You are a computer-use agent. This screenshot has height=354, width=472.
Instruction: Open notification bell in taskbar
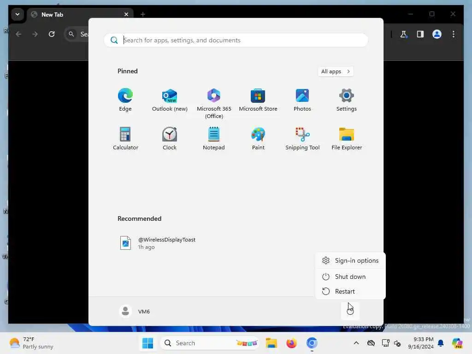[441, 343]
